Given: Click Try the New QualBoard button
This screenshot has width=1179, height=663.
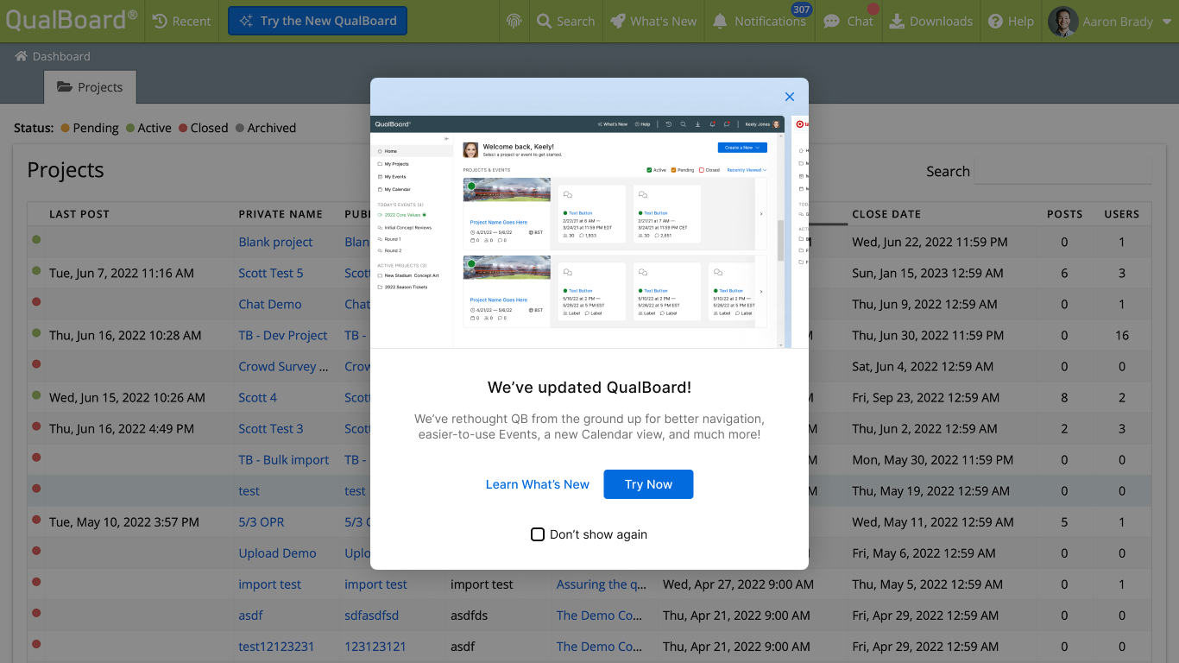Looking at the screenshot, I should [318, 21].
